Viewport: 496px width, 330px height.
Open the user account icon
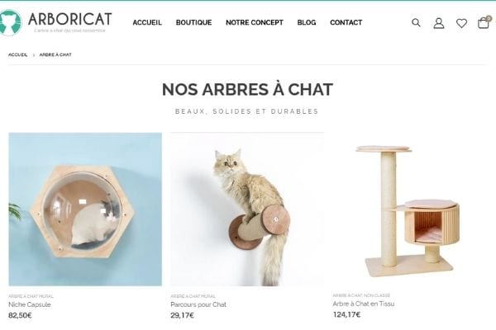coord(439,23)
